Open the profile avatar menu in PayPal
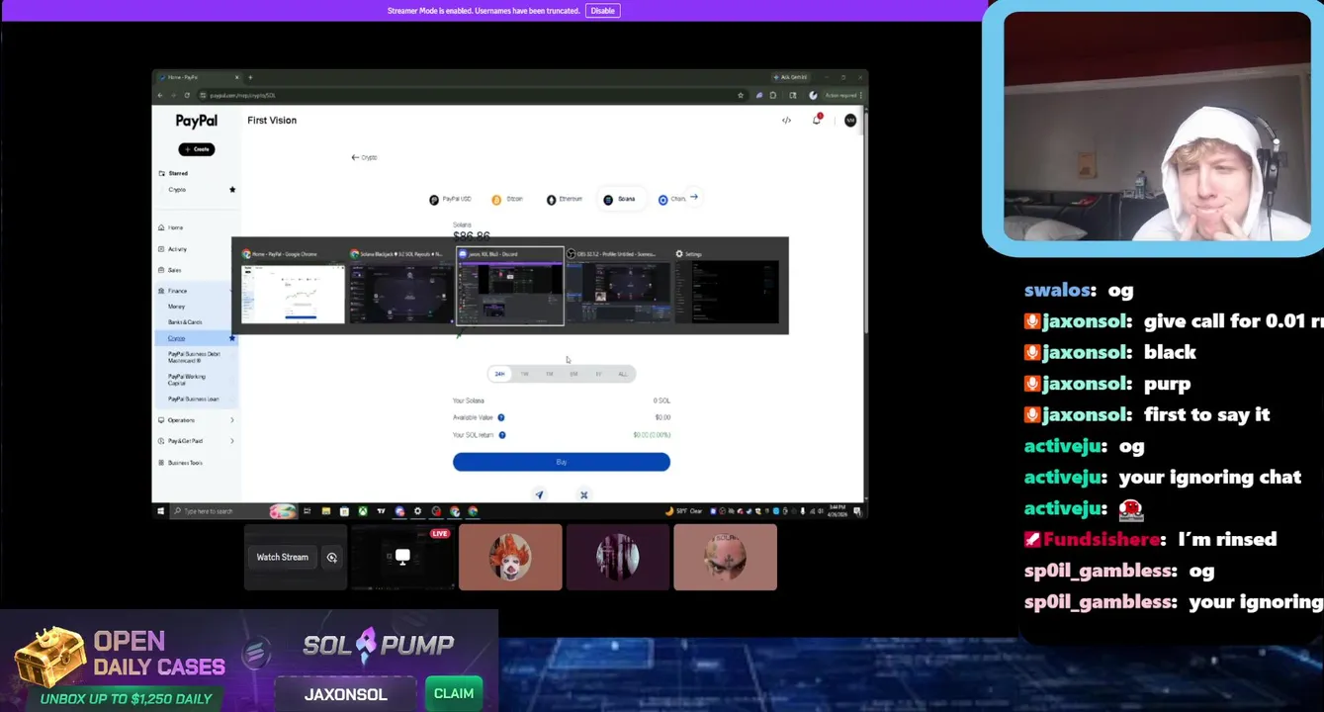 tap(850, 121)
